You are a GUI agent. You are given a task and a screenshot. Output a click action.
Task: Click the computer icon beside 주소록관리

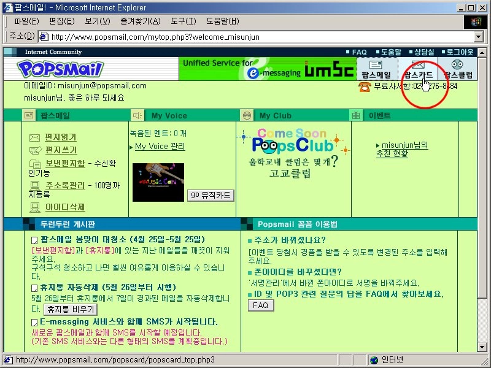coord(34,186)
